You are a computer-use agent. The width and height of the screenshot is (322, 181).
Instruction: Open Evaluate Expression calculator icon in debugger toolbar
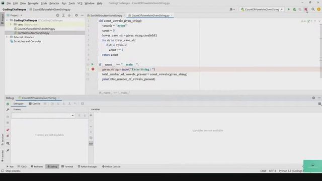point(83,104)
